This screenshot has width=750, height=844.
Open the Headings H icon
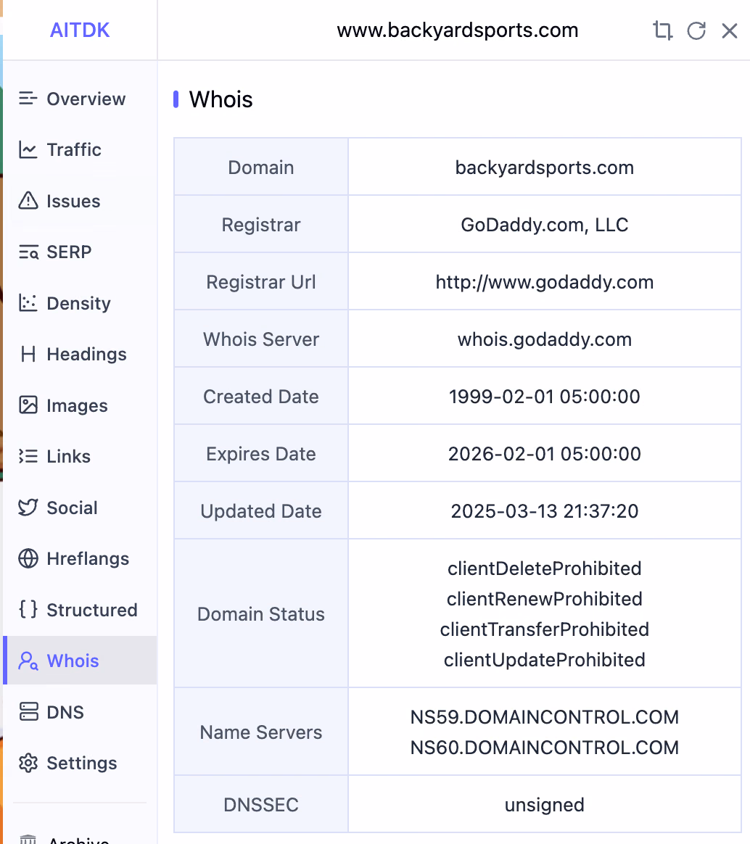click(28, 354)
